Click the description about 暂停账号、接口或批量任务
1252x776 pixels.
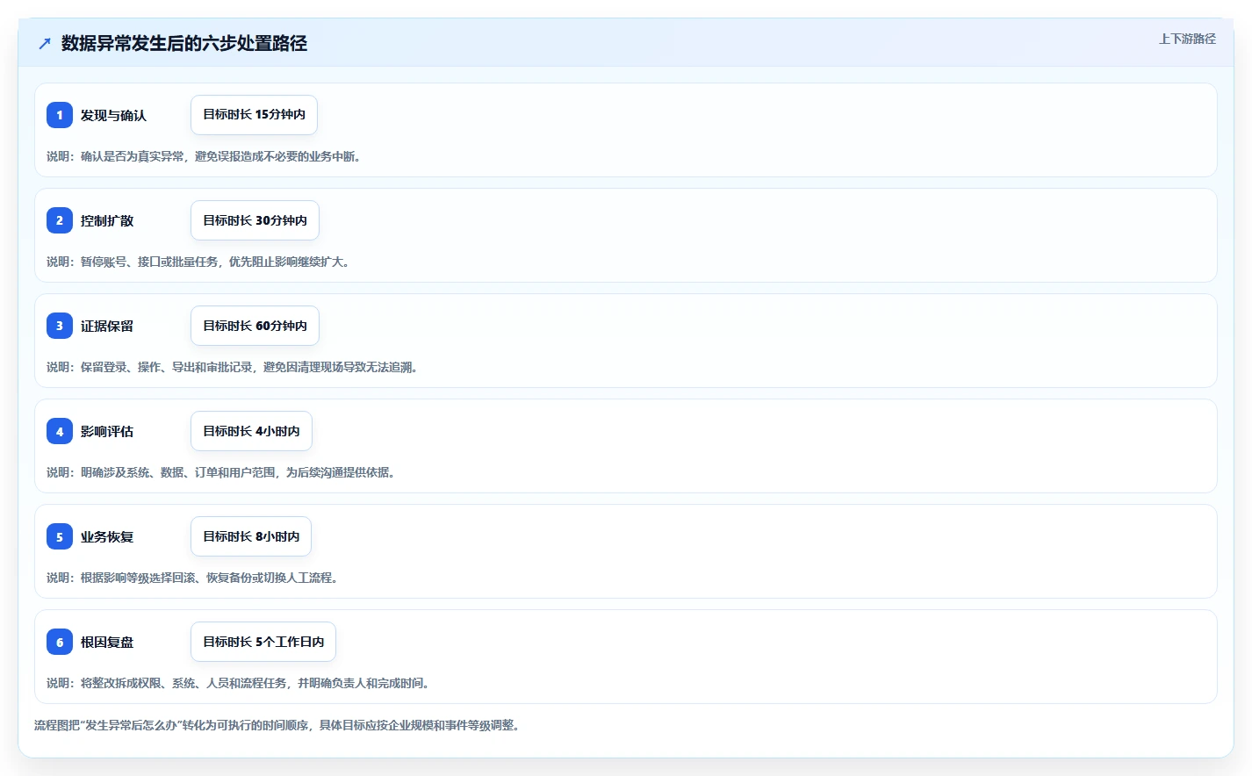(198, 262)
